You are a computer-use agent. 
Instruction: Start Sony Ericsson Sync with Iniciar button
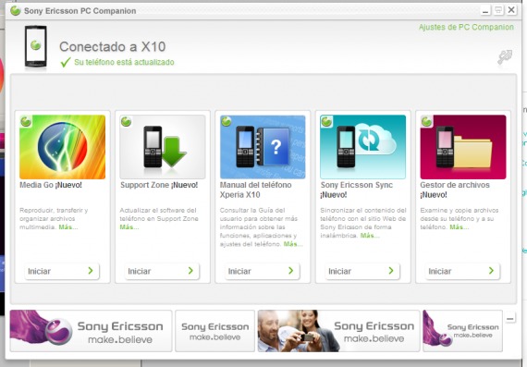(x=362, y=271)
